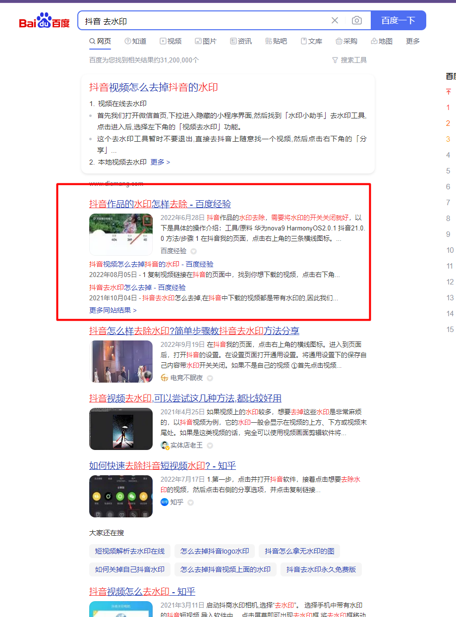Open the 采购 tab

tap(346, 41)
